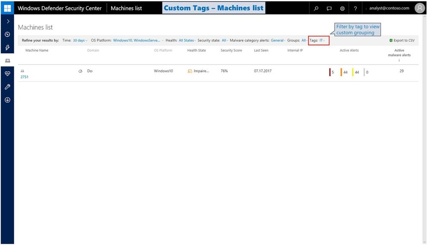Click the red high-severity alert count 5

pyautogui.click(x=333, y=72)
